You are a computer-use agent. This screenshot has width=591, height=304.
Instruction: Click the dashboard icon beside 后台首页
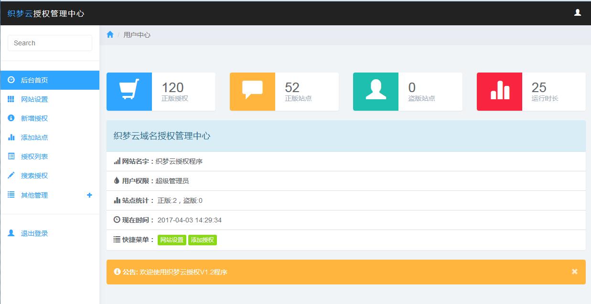click(x=11, y=80)
